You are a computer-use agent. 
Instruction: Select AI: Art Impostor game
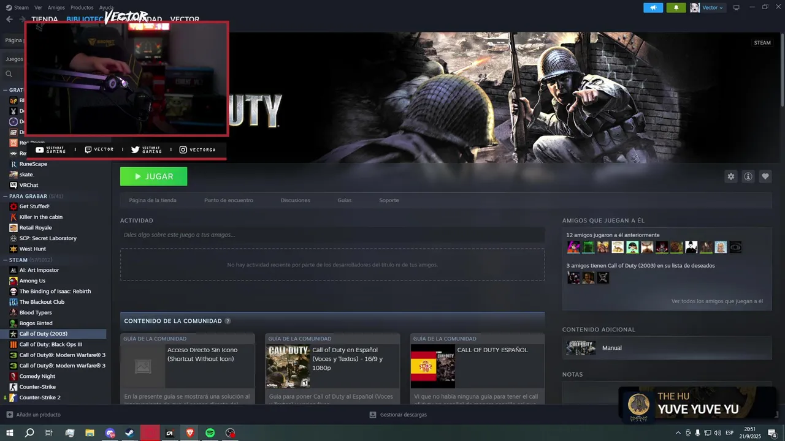[39, 270]
